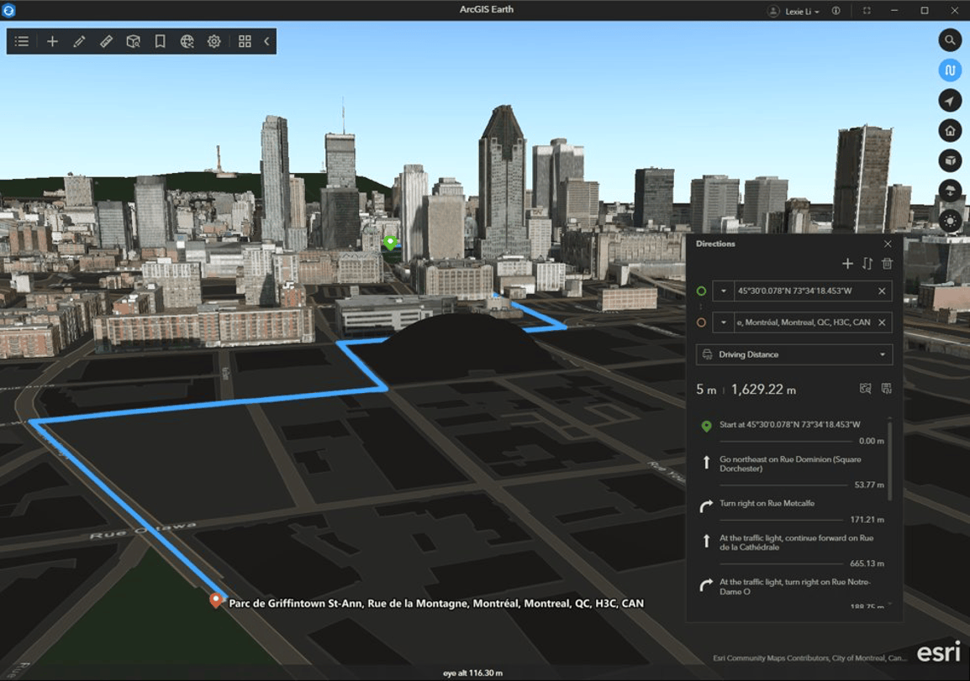The height and width of the screenshot is (681, 970).
Task: Open the apps grid icon in toolbar
Action: click(245, 41)
